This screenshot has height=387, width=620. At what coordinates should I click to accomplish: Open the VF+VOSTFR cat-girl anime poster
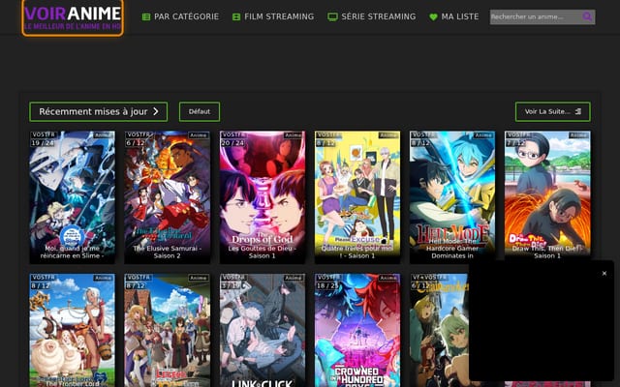[439, 330]
